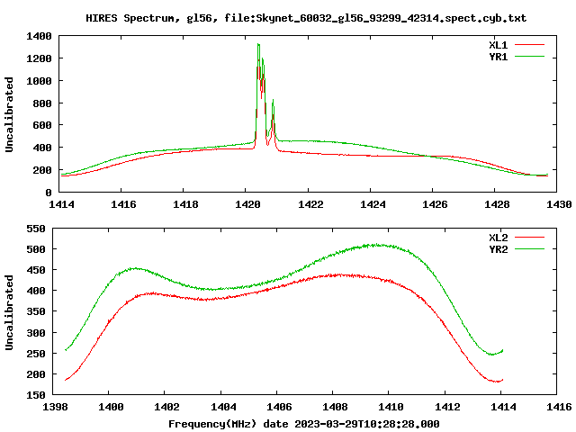576x432 pixels.
Task: Click the 800 y-axis value in top plot
Action: [42, 103]
